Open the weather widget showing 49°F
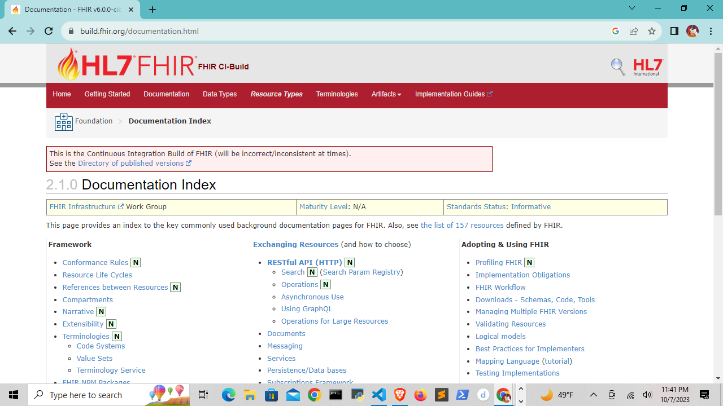The image size is (723, 406). click(557, 395)
